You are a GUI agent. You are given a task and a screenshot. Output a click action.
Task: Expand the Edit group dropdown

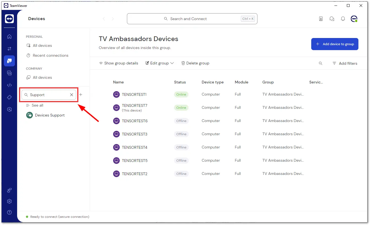click(159, 63)
